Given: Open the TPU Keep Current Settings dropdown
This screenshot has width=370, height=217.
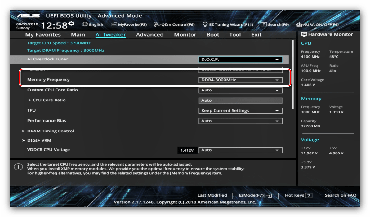Looking at the screenshot, I should coord(240,111).
